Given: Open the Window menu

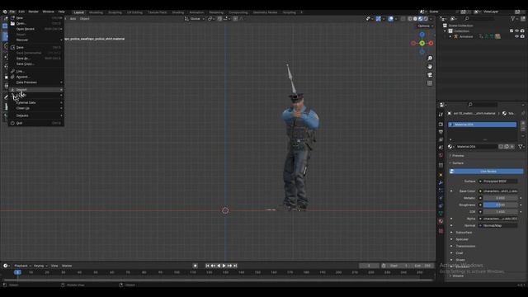Looking at the screenshot, I should point(48,12).
